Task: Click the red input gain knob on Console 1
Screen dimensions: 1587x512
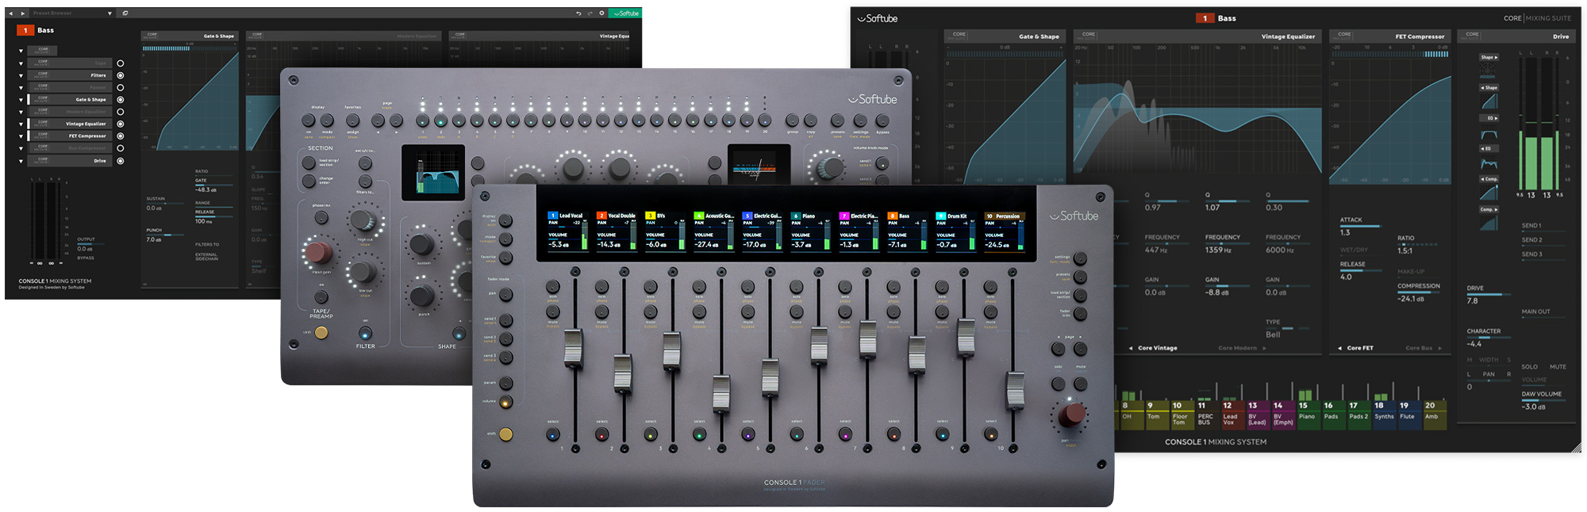Action: coord(320,253)
